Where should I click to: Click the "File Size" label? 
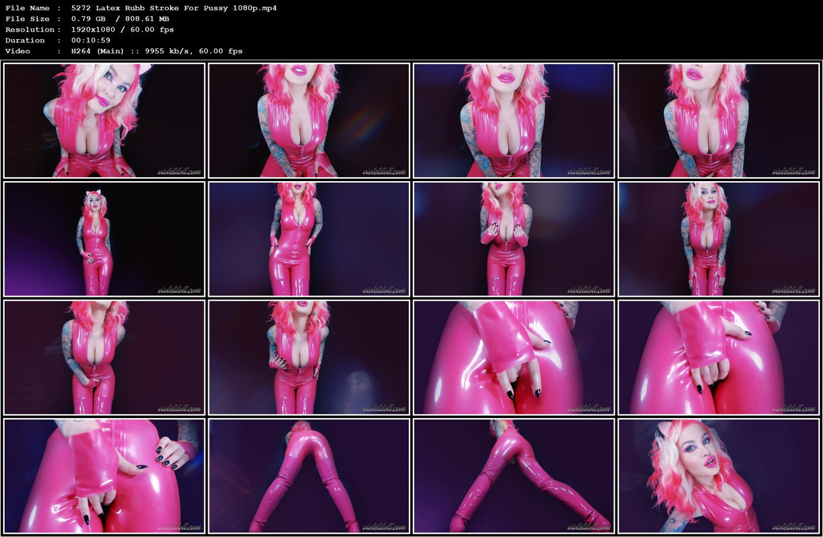pyautogui.click(x=28, y=19)
